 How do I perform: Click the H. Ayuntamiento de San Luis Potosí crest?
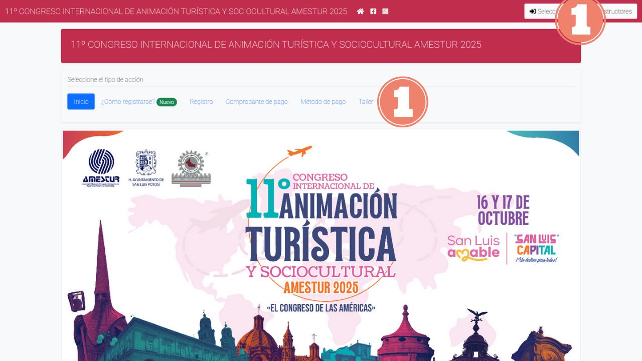[x=146, y=167]
